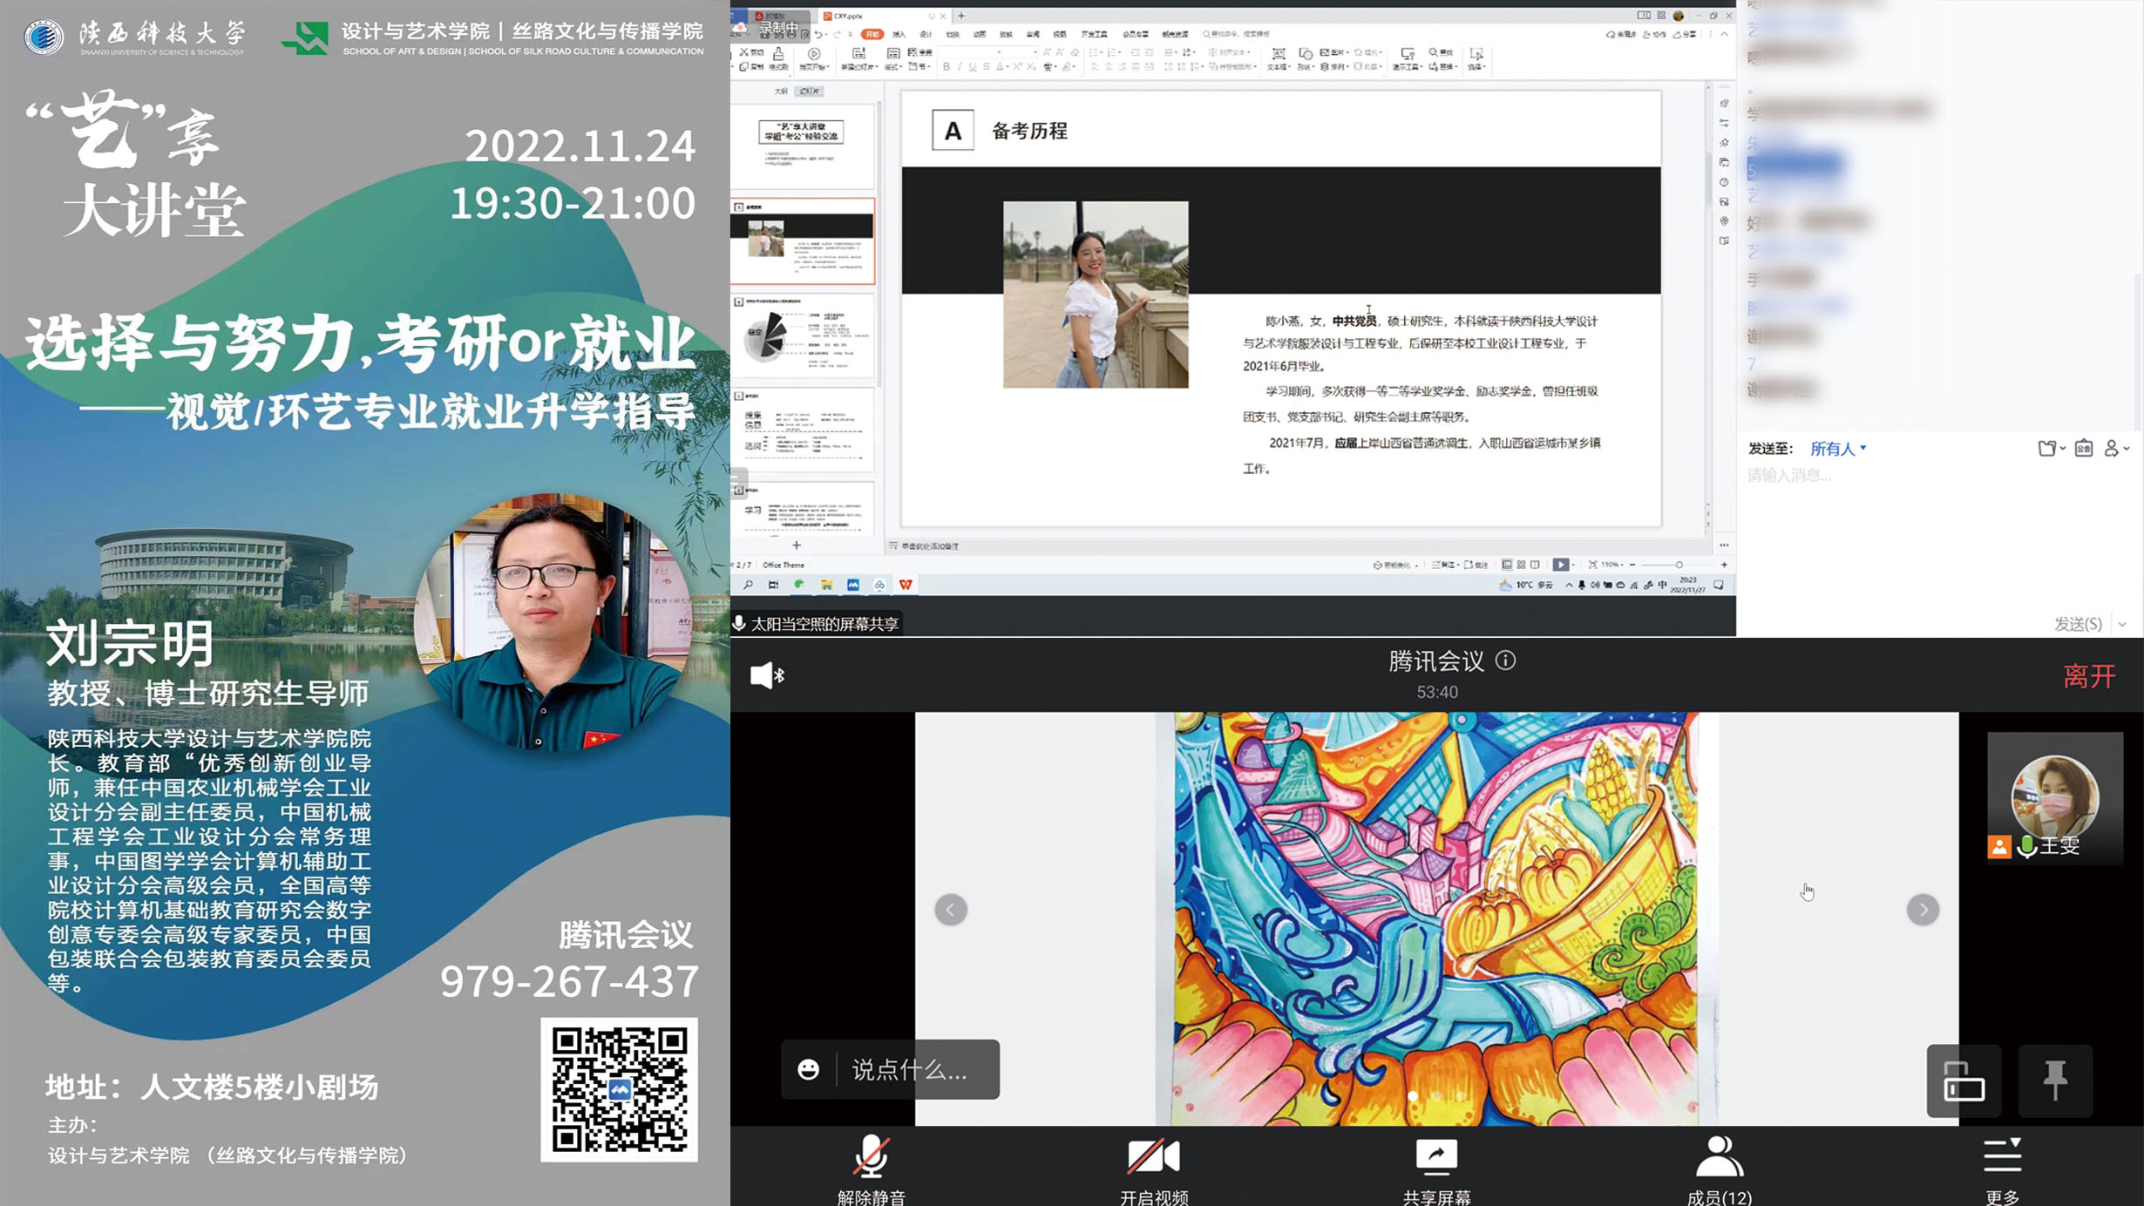Open the emoji picker in the chat bar

[x=809, y=1069]
